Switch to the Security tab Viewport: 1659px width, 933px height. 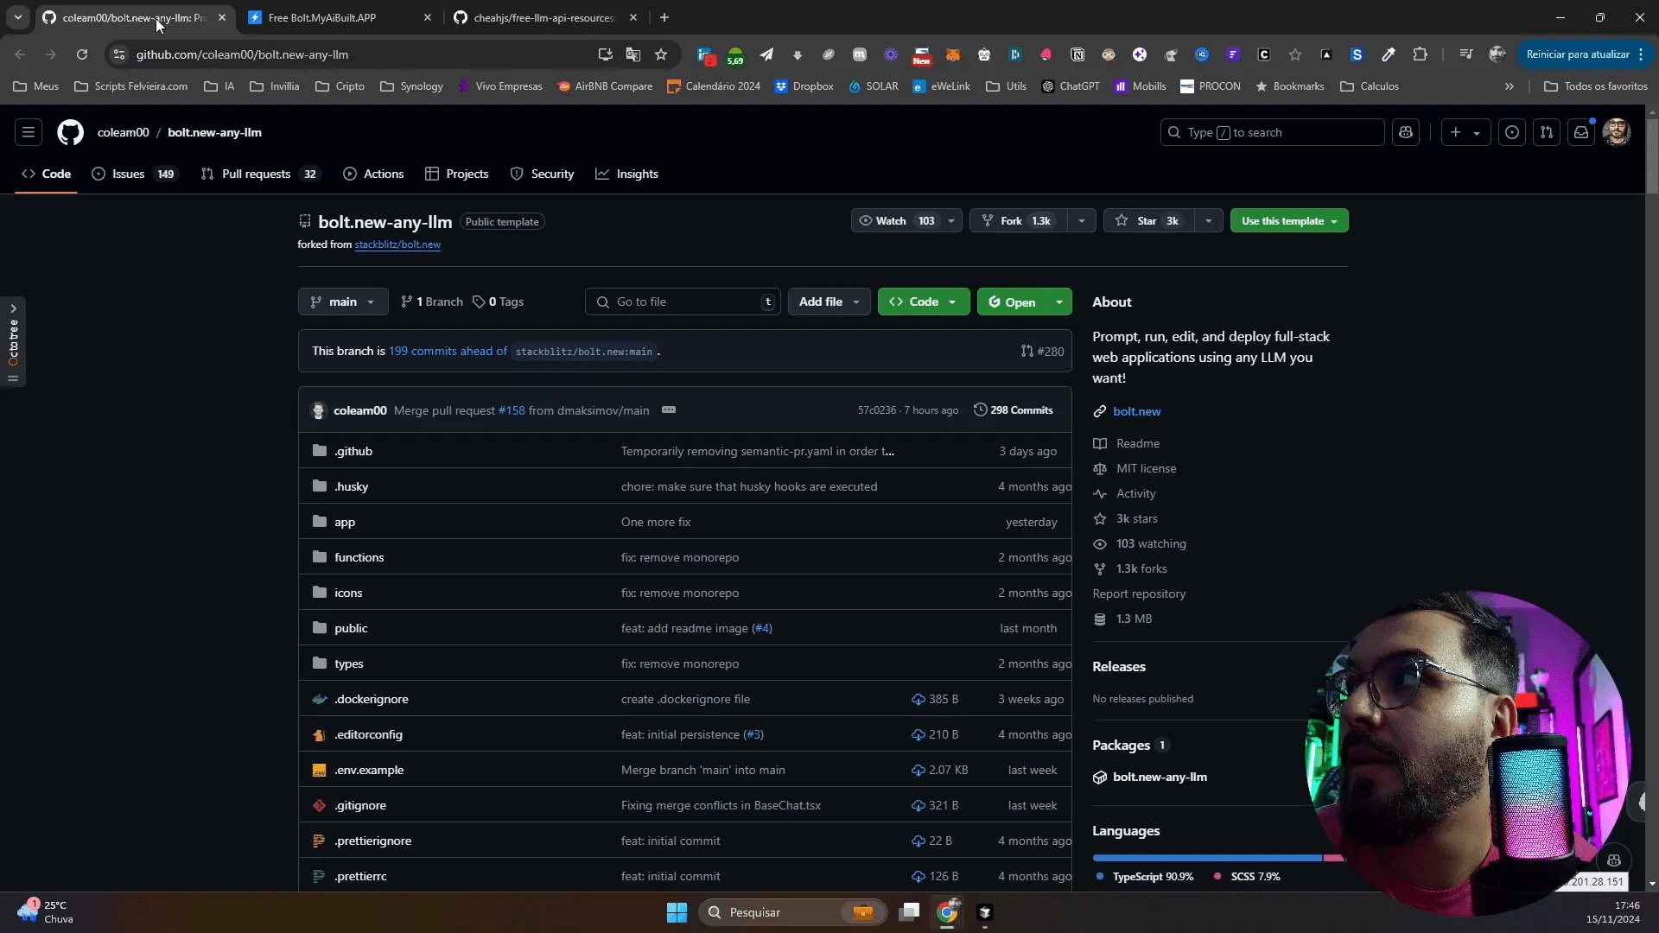(x=542, y=174)
